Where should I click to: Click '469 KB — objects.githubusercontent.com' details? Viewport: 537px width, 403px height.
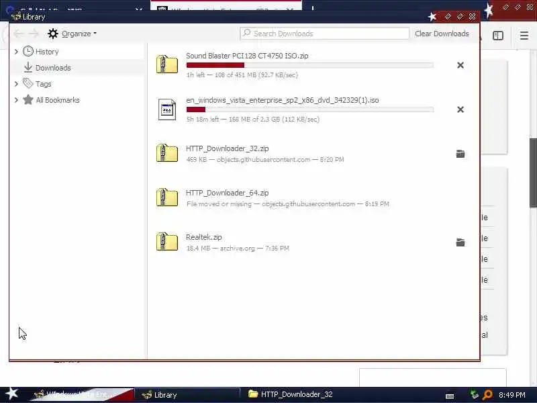coord(265,159)
